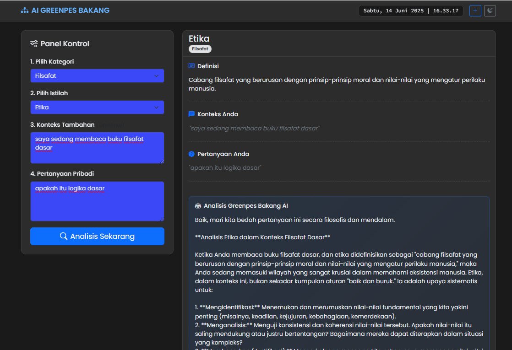Click the Filsafat badge under Etika
This screenshot has height=350, width=512.
point(200,49)
